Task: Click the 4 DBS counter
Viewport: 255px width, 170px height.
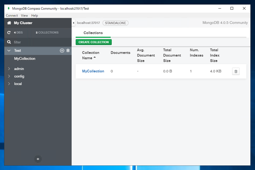Action: coord(18,33)
